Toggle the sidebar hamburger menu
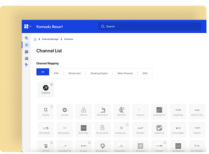This screenshot has height=154, width=209. tap(26, 38)
